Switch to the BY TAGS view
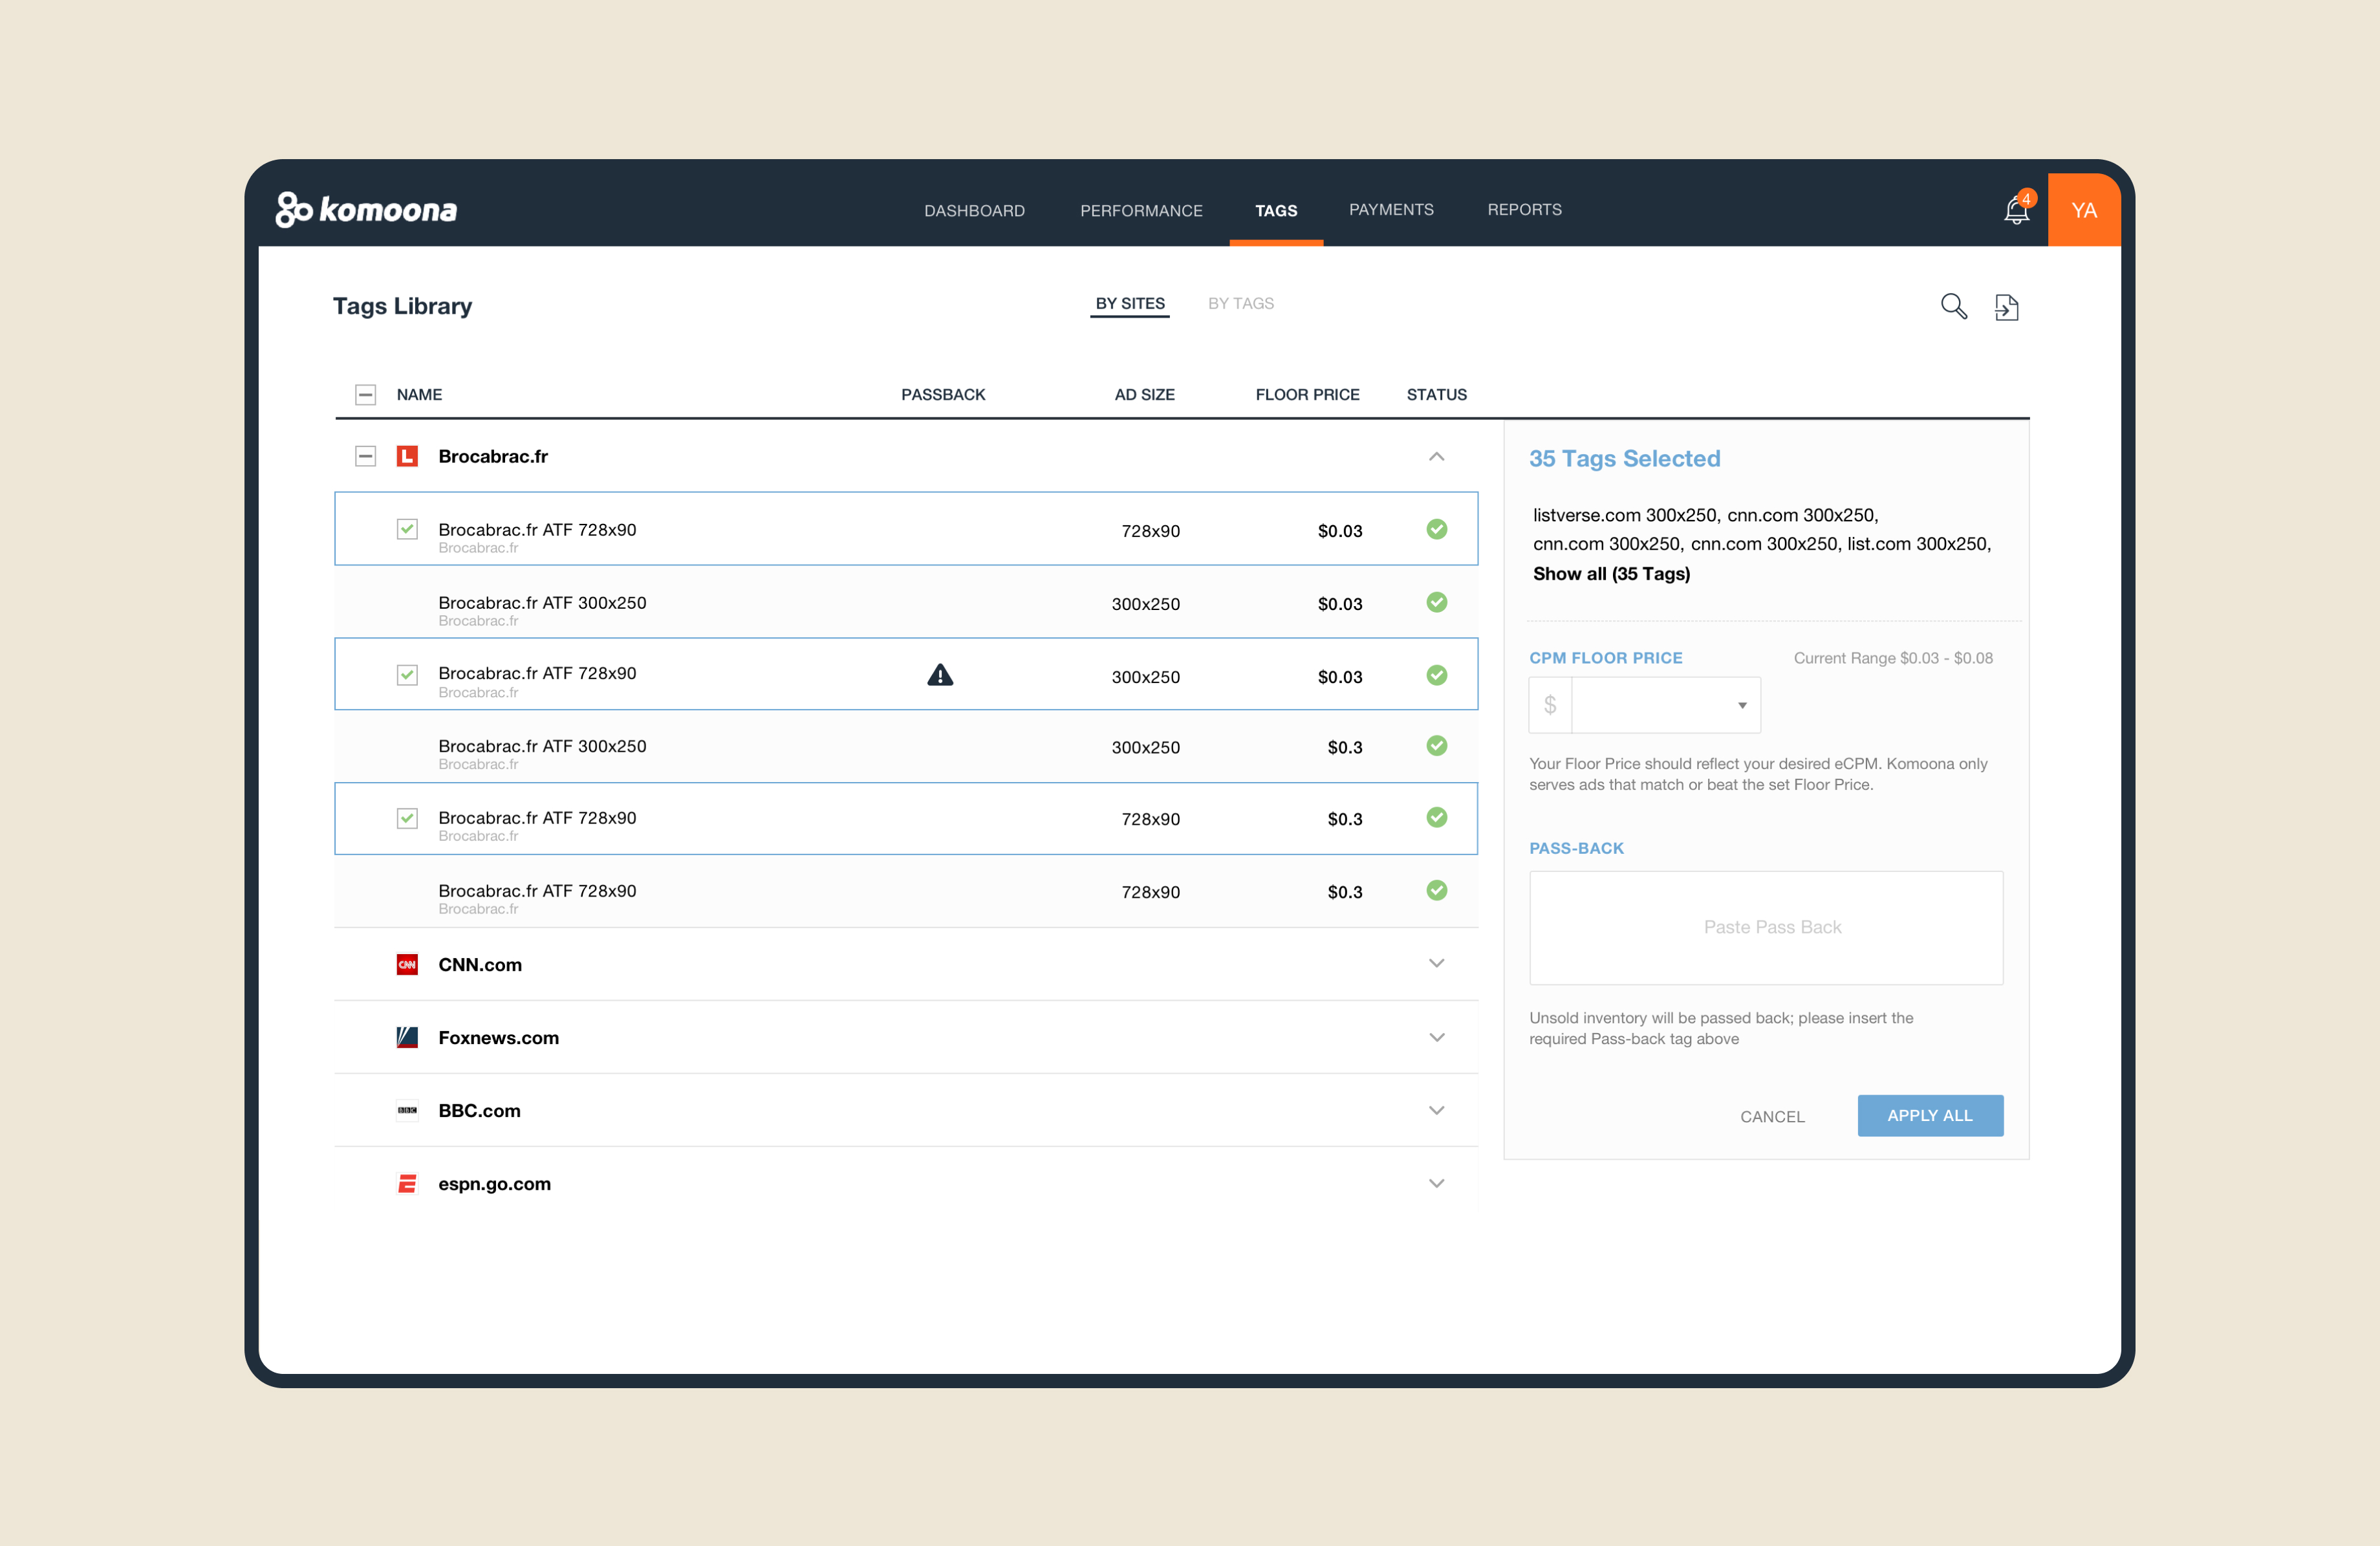2380x1546 pixels. pos(1240,303)
